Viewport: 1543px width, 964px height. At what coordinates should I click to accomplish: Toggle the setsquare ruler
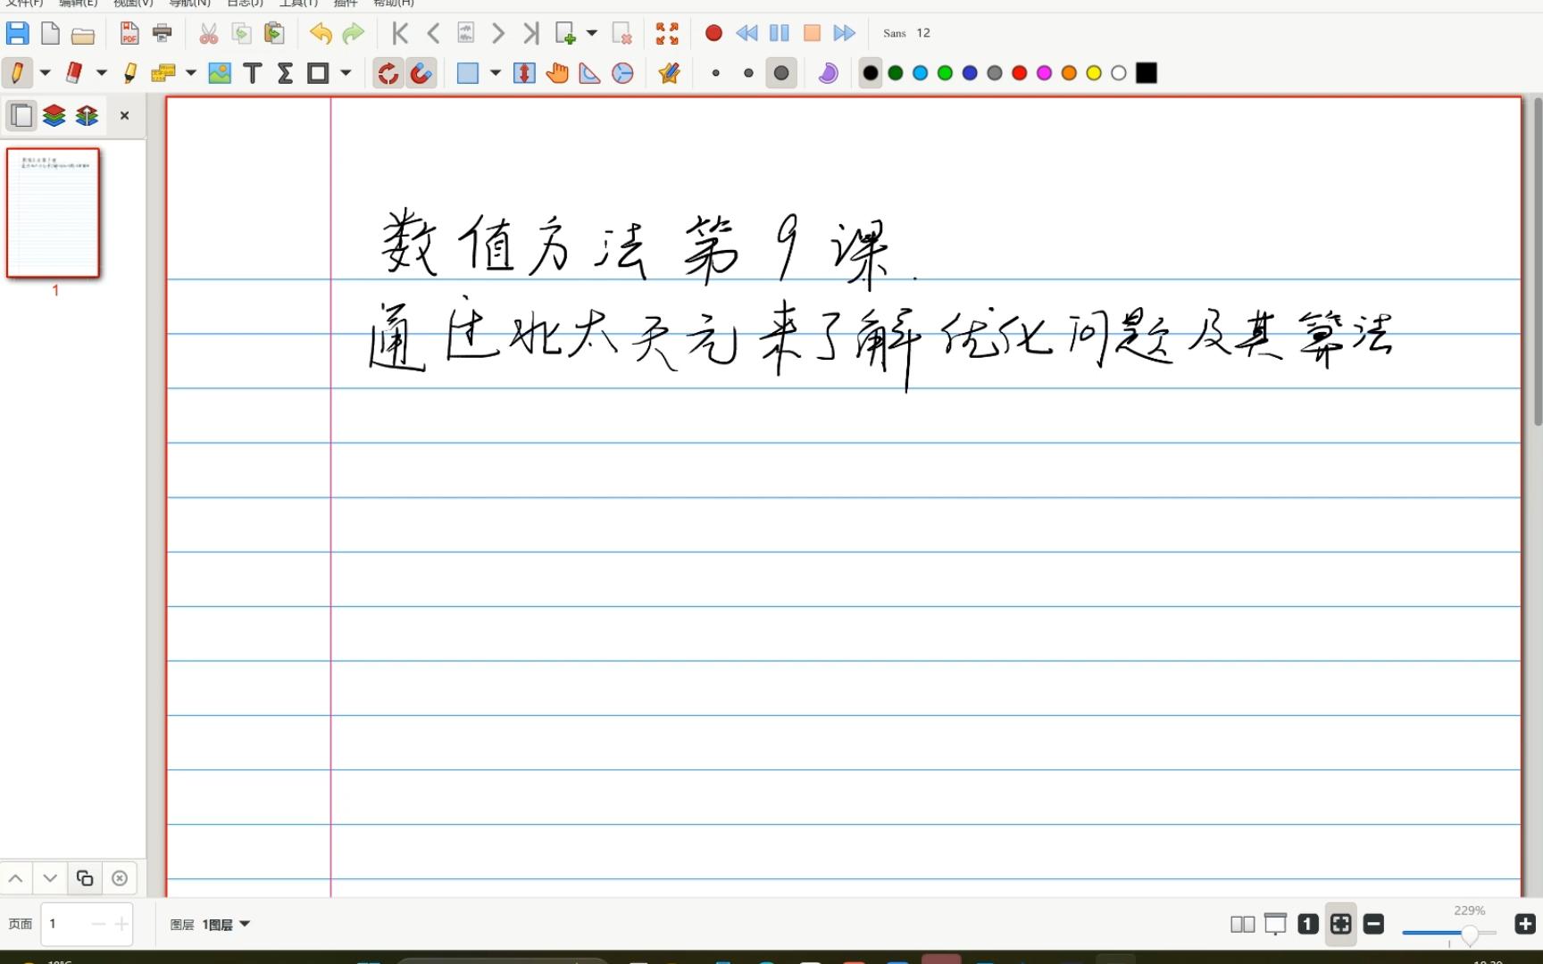pyautogui.click(x=590, y=73)
